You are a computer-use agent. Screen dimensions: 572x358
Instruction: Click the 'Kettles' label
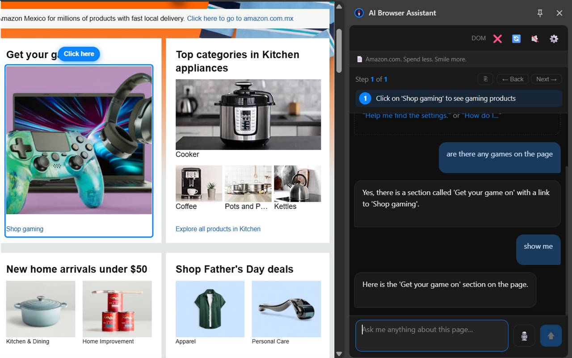pyautogui.click(x=285, y=206)
